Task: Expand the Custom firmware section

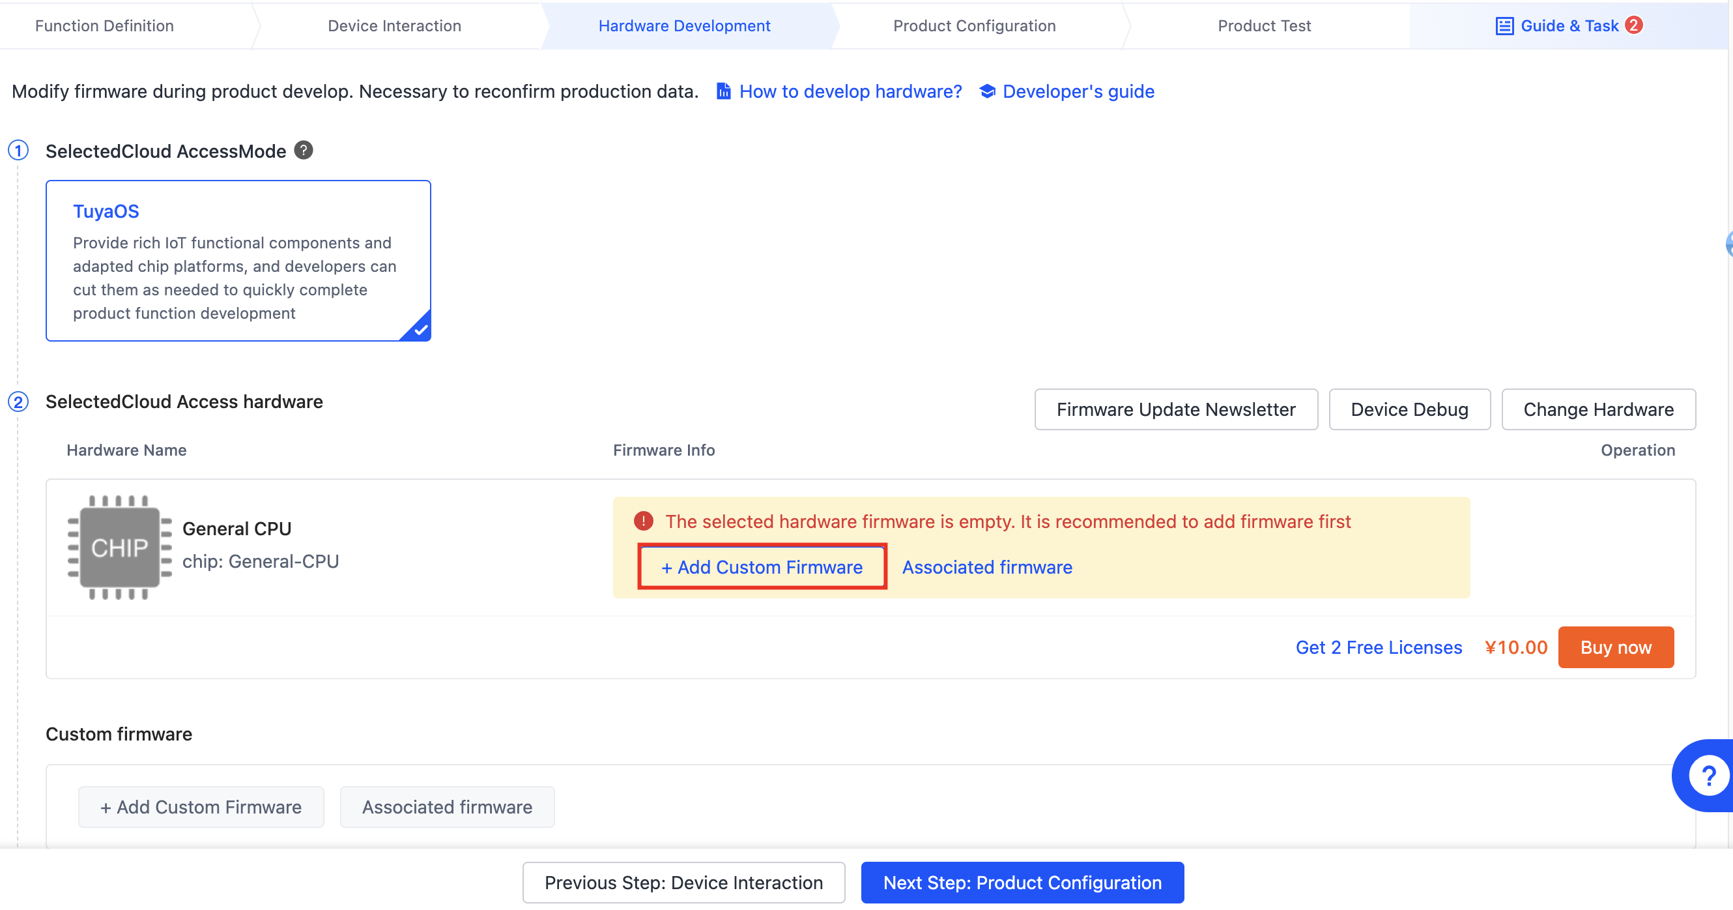Action: point(119,733)
